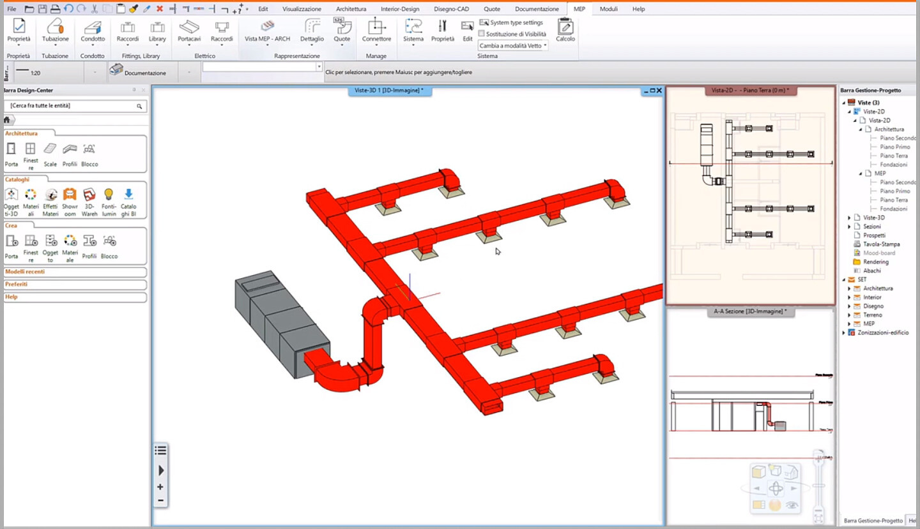This screenshot has height=529, width=920.
Task: Click the Connettore tool in the ribbon
Action: coord(376,29)
